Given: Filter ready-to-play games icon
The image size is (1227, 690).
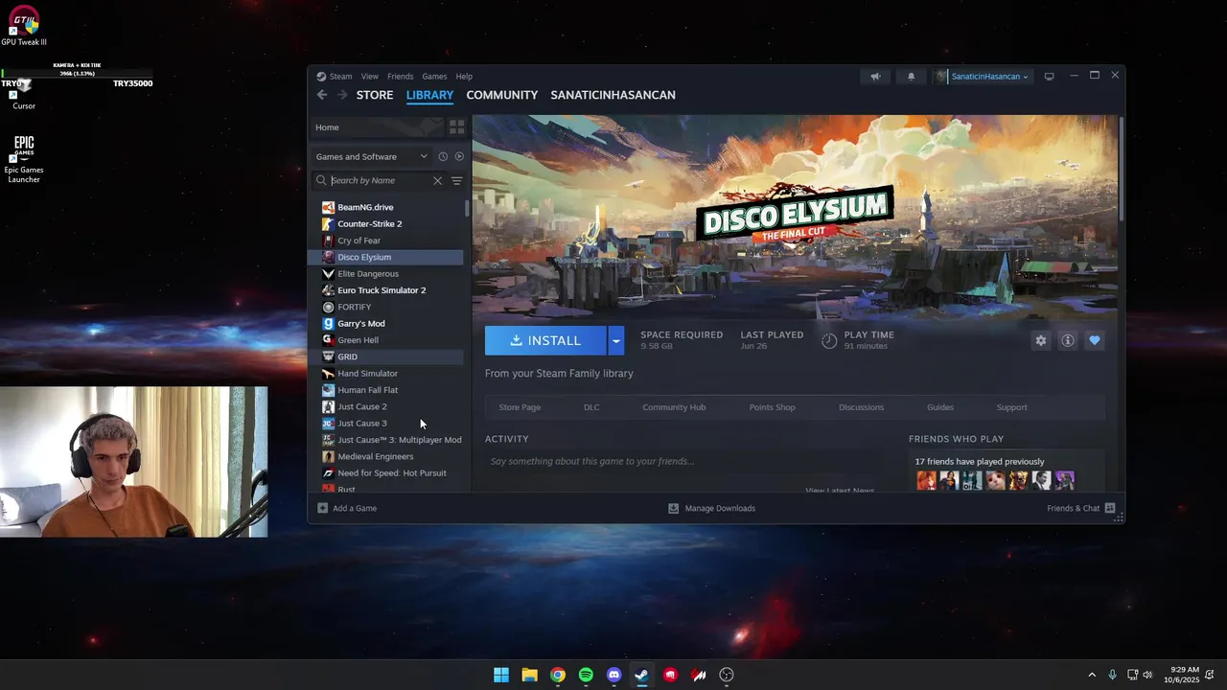Looking at the screenshot, I should 459,156.
